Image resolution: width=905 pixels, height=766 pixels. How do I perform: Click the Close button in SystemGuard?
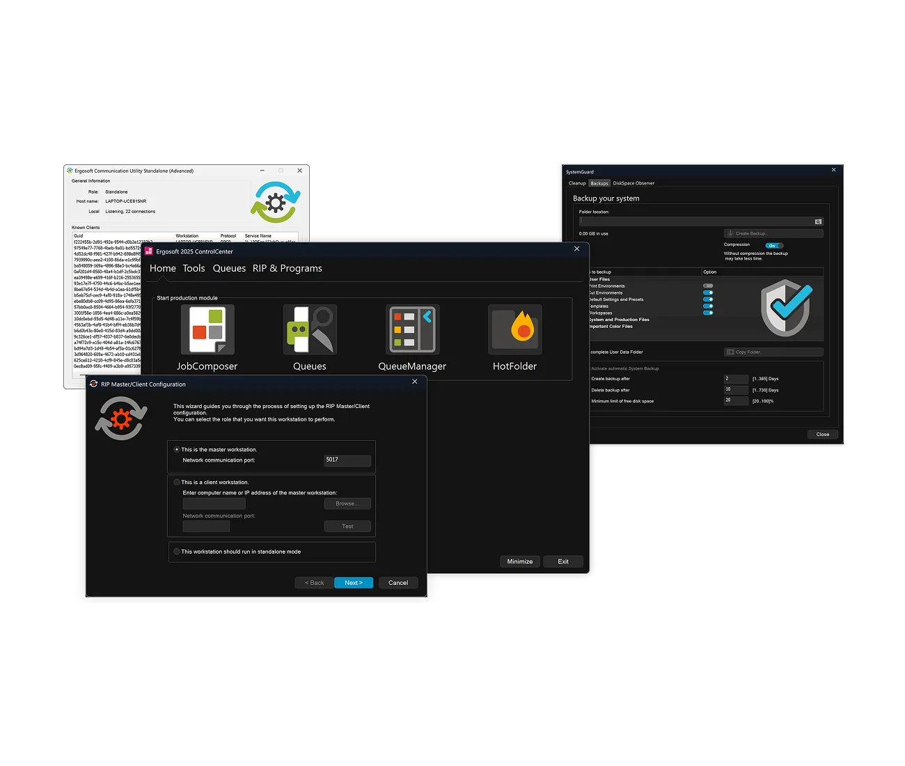click(x=823, y=434)
